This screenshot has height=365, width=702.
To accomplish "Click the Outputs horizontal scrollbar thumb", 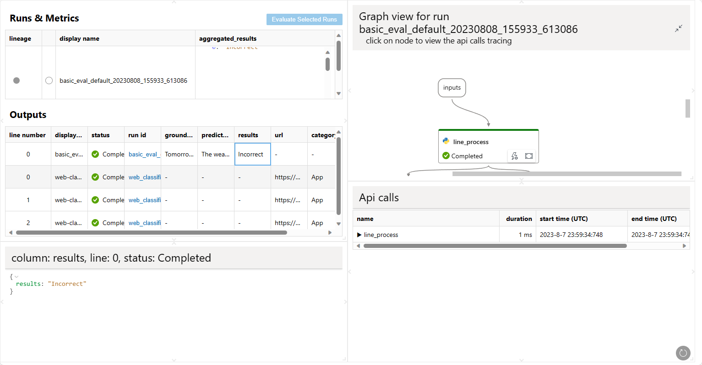I will pos(151,232).
